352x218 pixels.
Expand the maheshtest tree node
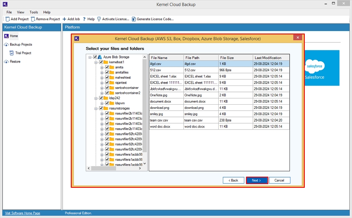[x=102, y=78]
